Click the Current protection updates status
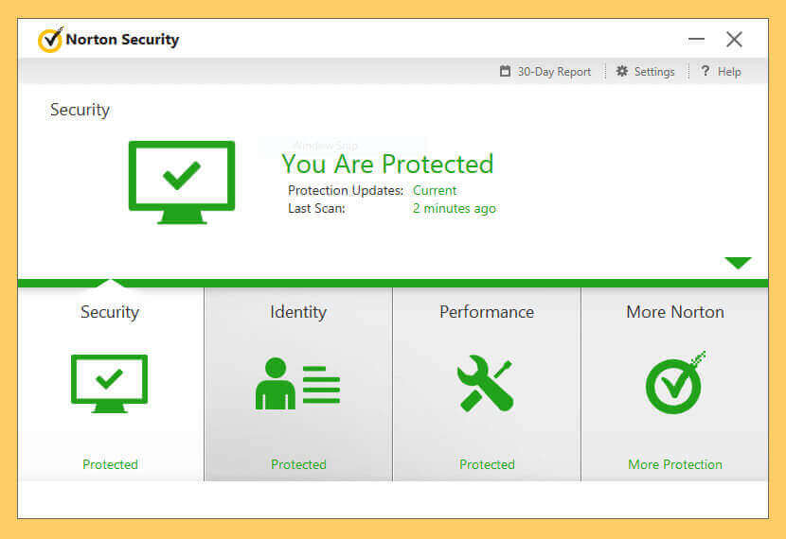 (x=435, y=191)
